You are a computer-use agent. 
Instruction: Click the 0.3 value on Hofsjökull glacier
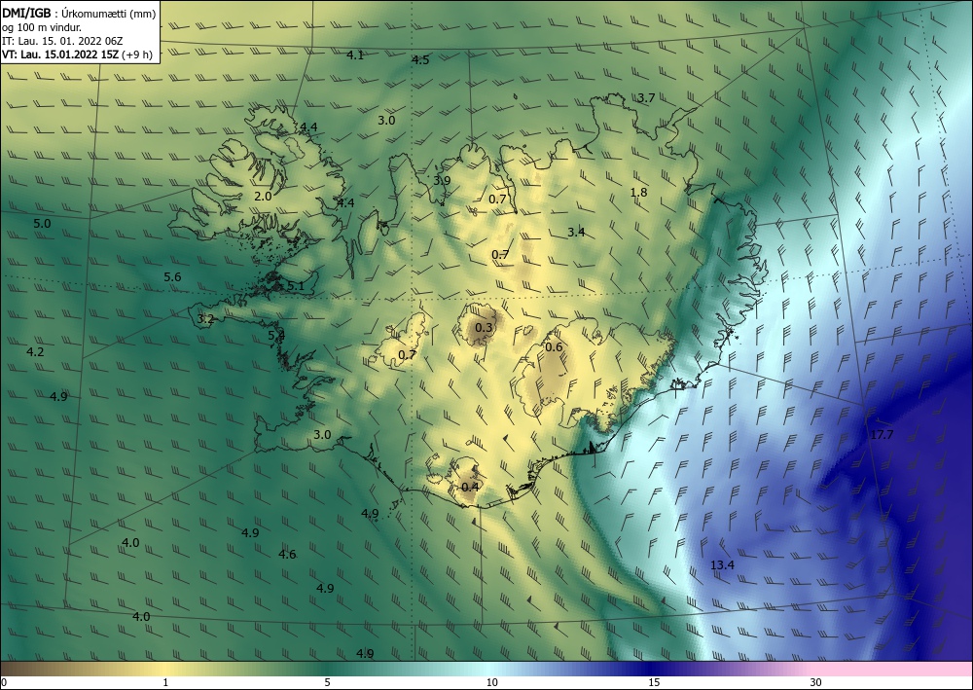[x=484, y=328]
